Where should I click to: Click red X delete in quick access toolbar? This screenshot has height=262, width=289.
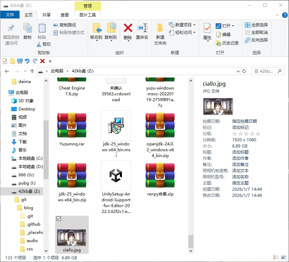click(42, 61)
